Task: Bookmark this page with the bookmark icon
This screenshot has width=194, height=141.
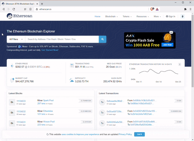Action: 30,9
